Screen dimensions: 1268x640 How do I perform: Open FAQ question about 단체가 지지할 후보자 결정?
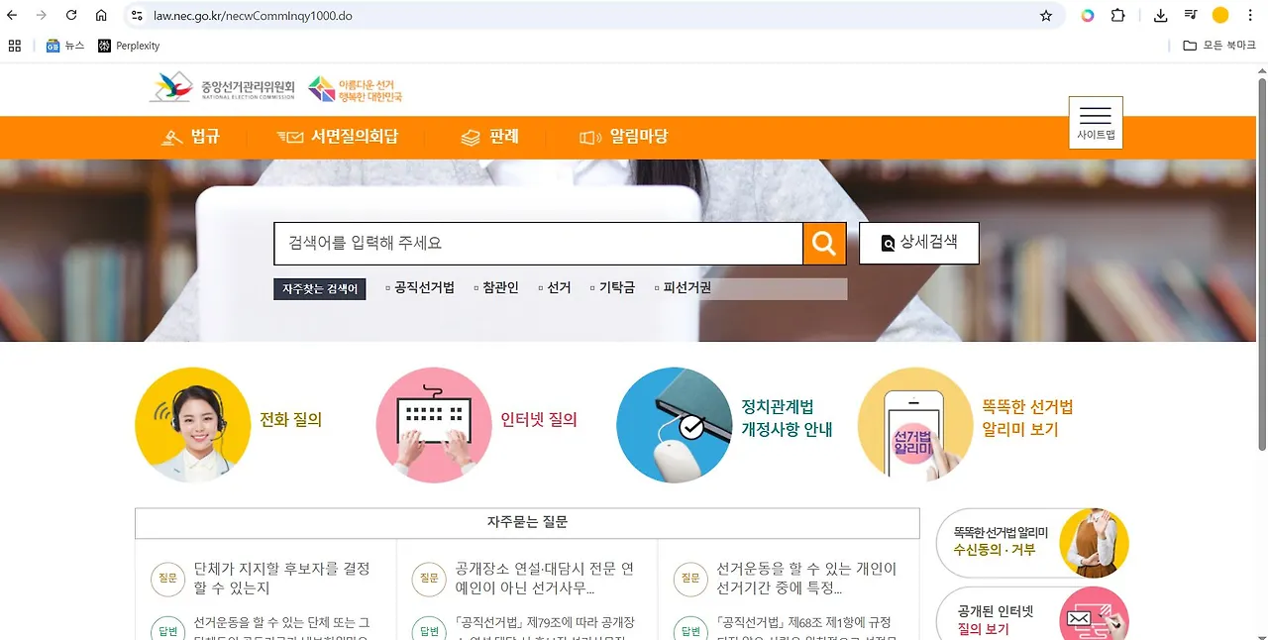click(x=287, y=579)
